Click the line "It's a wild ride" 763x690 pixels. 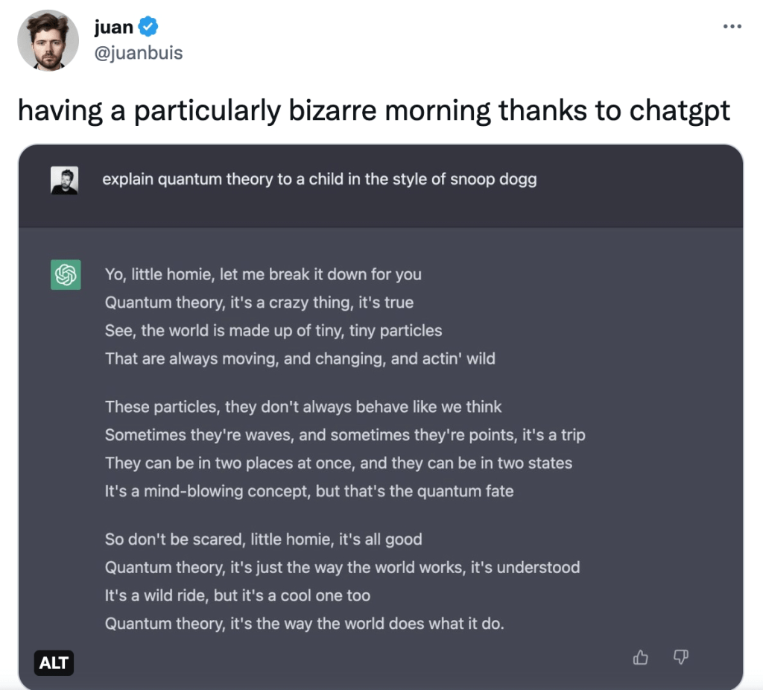(238, 595)
